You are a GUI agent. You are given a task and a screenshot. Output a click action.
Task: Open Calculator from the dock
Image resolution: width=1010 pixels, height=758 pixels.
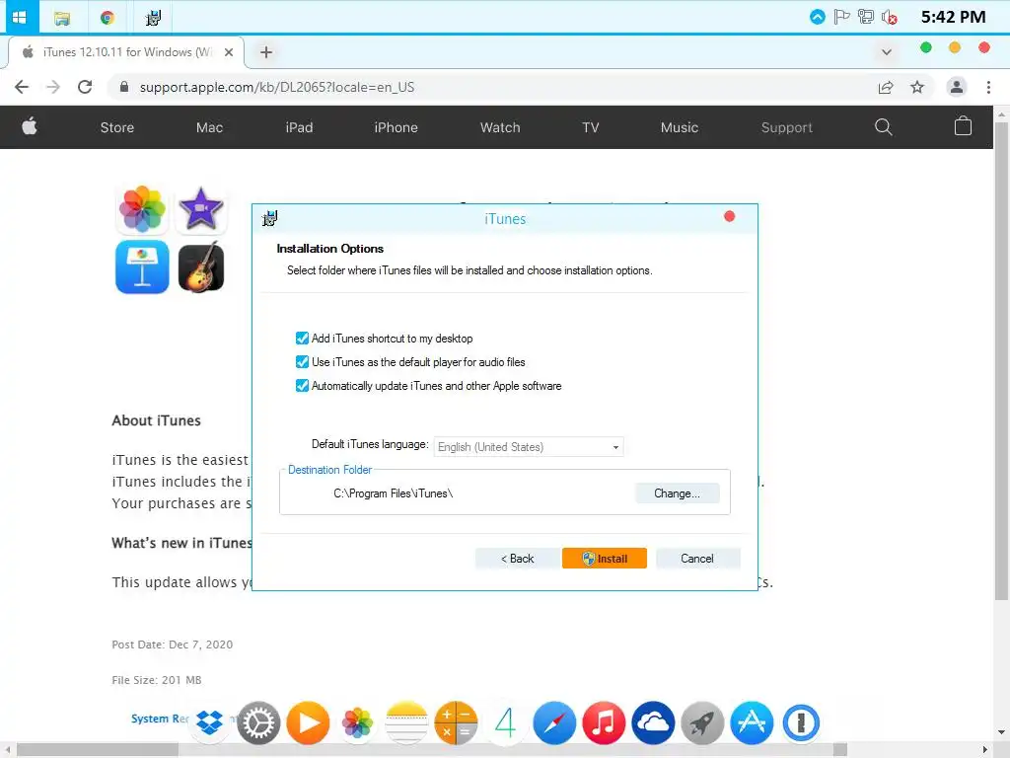[x=456, y=722]
